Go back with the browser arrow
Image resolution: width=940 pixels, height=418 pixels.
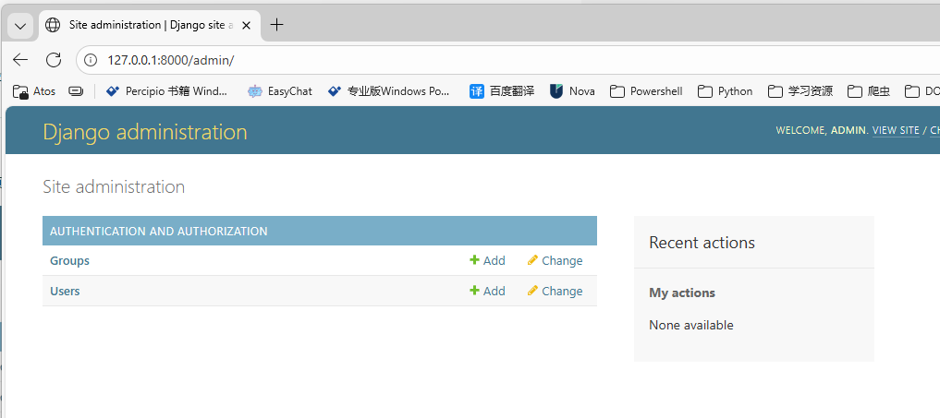20,59
